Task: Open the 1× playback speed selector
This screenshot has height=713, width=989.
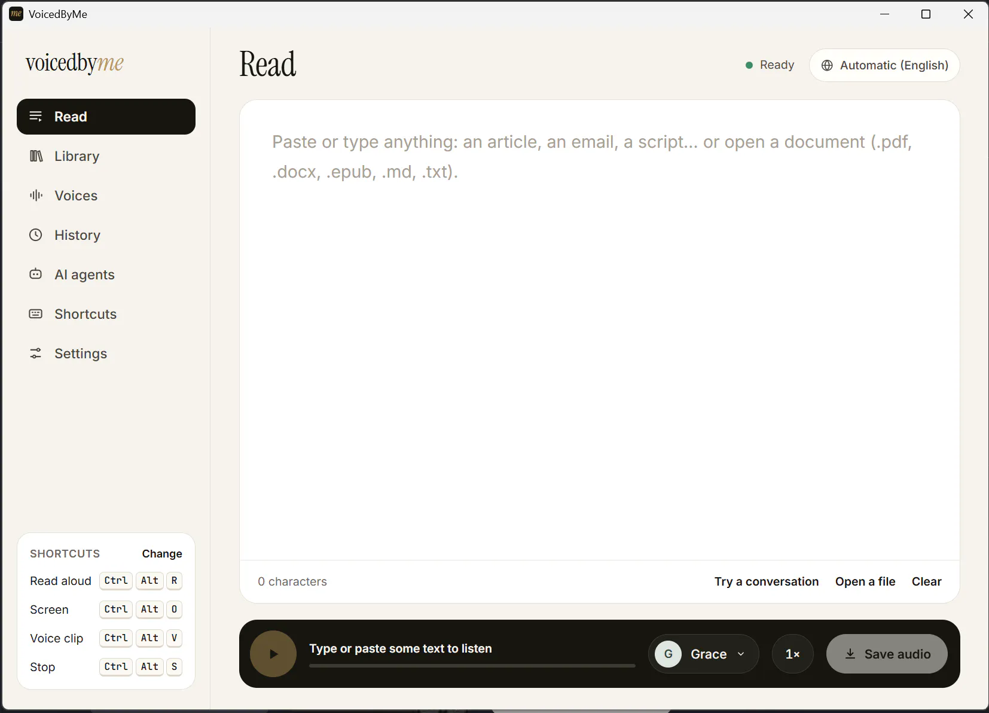Action: point(793,654)
